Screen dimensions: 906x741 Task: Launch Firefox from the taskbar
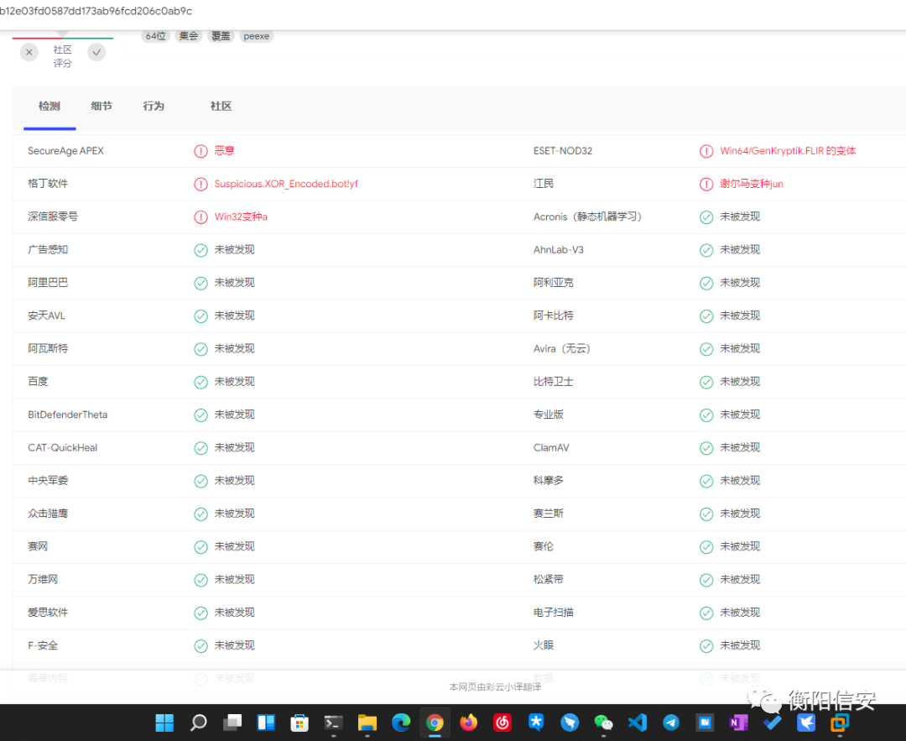pyautogui.click(x=469, y=723)
